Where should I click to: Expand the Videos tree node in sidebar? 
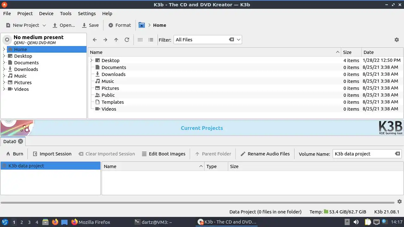(x=4, y=89)
